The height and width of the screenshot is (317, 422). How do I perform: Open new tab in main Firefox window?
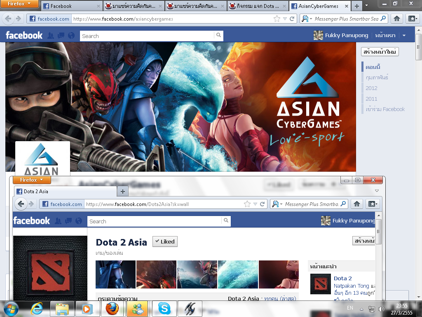356,6
